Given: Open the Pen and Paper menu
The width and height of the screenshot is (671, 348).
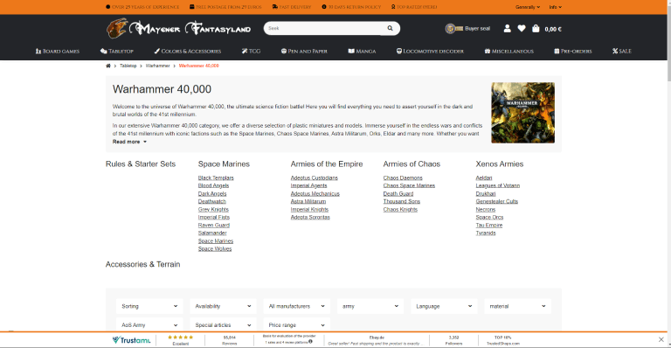Looking at the screenshot, I should (304, 51).
